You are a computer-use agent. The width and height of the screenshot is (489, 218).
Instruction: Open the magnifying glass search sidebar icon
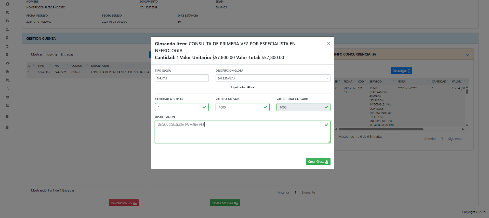(x=7, y=89)
